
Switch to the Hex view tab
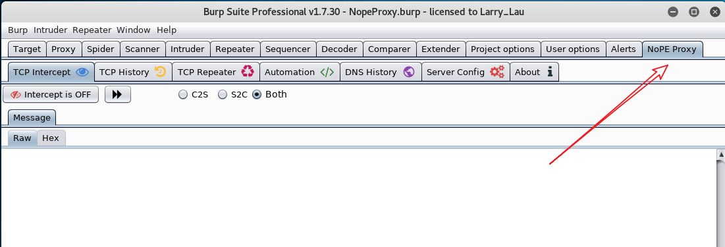coord(51,138)
